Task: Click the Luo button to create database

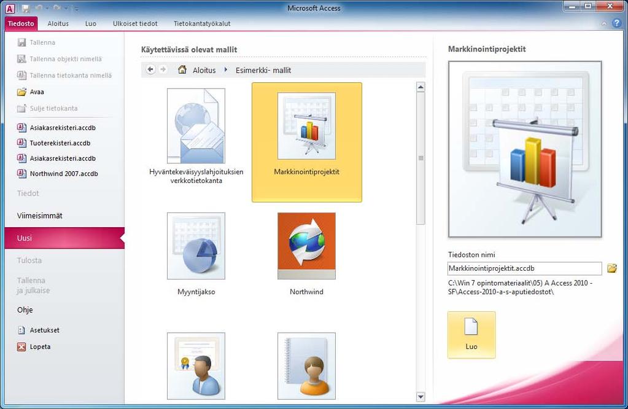Action: 471,335
